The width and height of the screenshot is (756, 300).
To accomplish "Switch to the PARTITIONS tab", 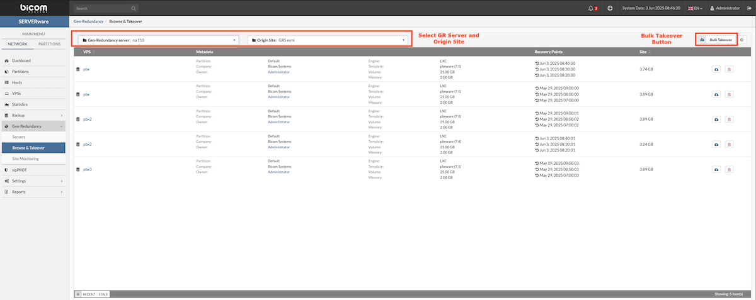I will tap(49, 44).
